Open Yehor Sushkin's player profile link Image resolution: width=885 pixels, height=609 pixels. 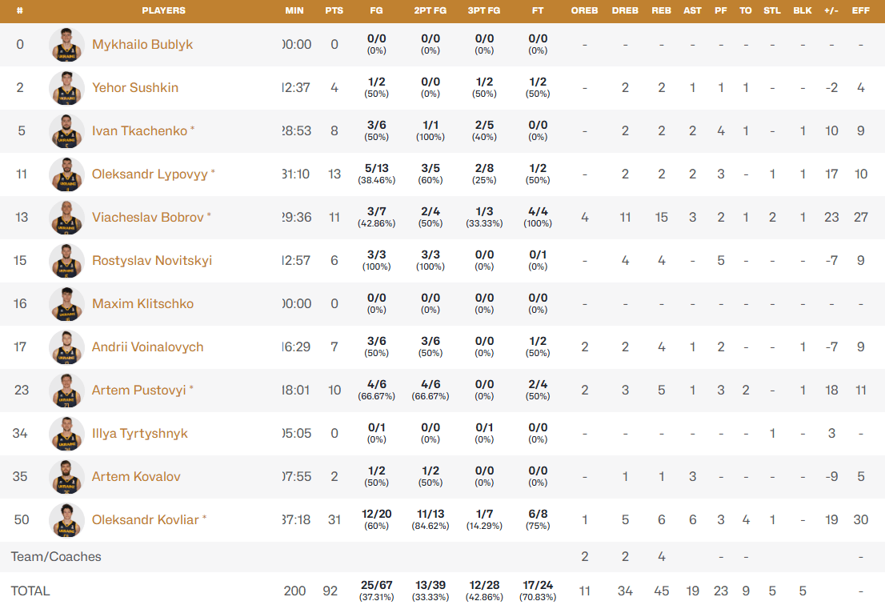point(134,88)
